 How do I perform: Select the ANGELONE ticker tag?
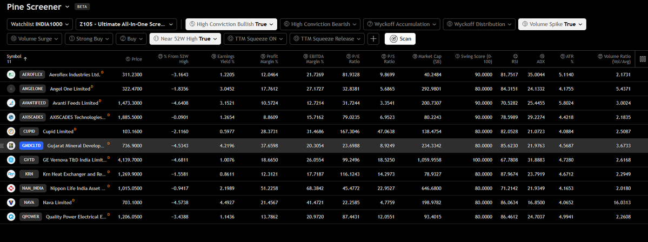click(32, 89)
